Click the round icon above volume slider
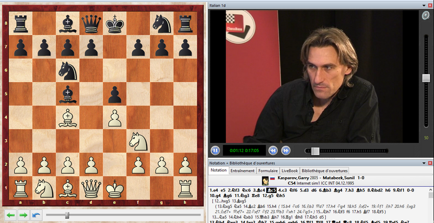This screenshot has width=434, height=223. [x=425, y=16]
